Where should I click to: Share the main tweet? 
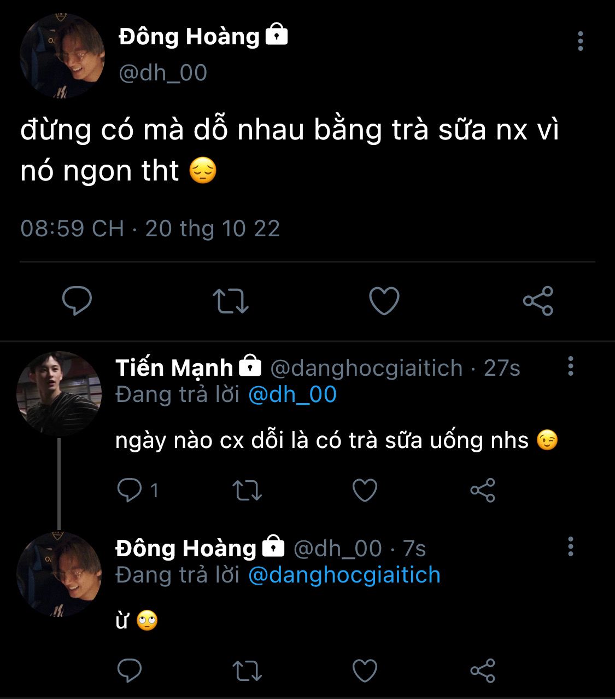coord(538,300)
